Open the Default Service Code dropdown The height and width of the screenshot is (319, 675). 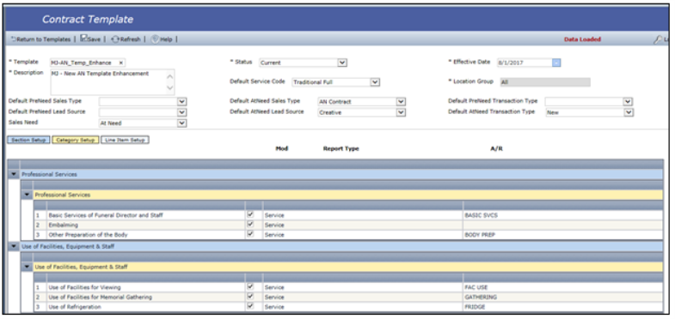pyautogui.click(x=375, y=82)
